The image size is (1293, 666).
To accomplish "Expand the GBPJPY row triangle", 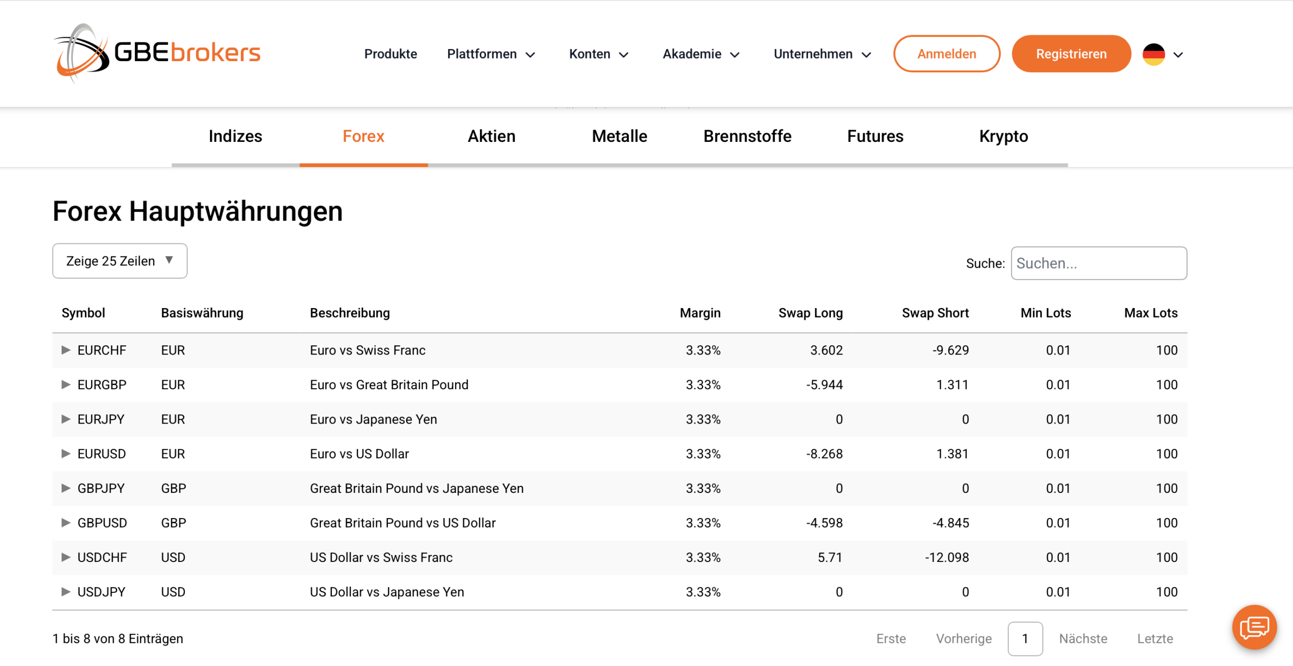I will [66, 488].
